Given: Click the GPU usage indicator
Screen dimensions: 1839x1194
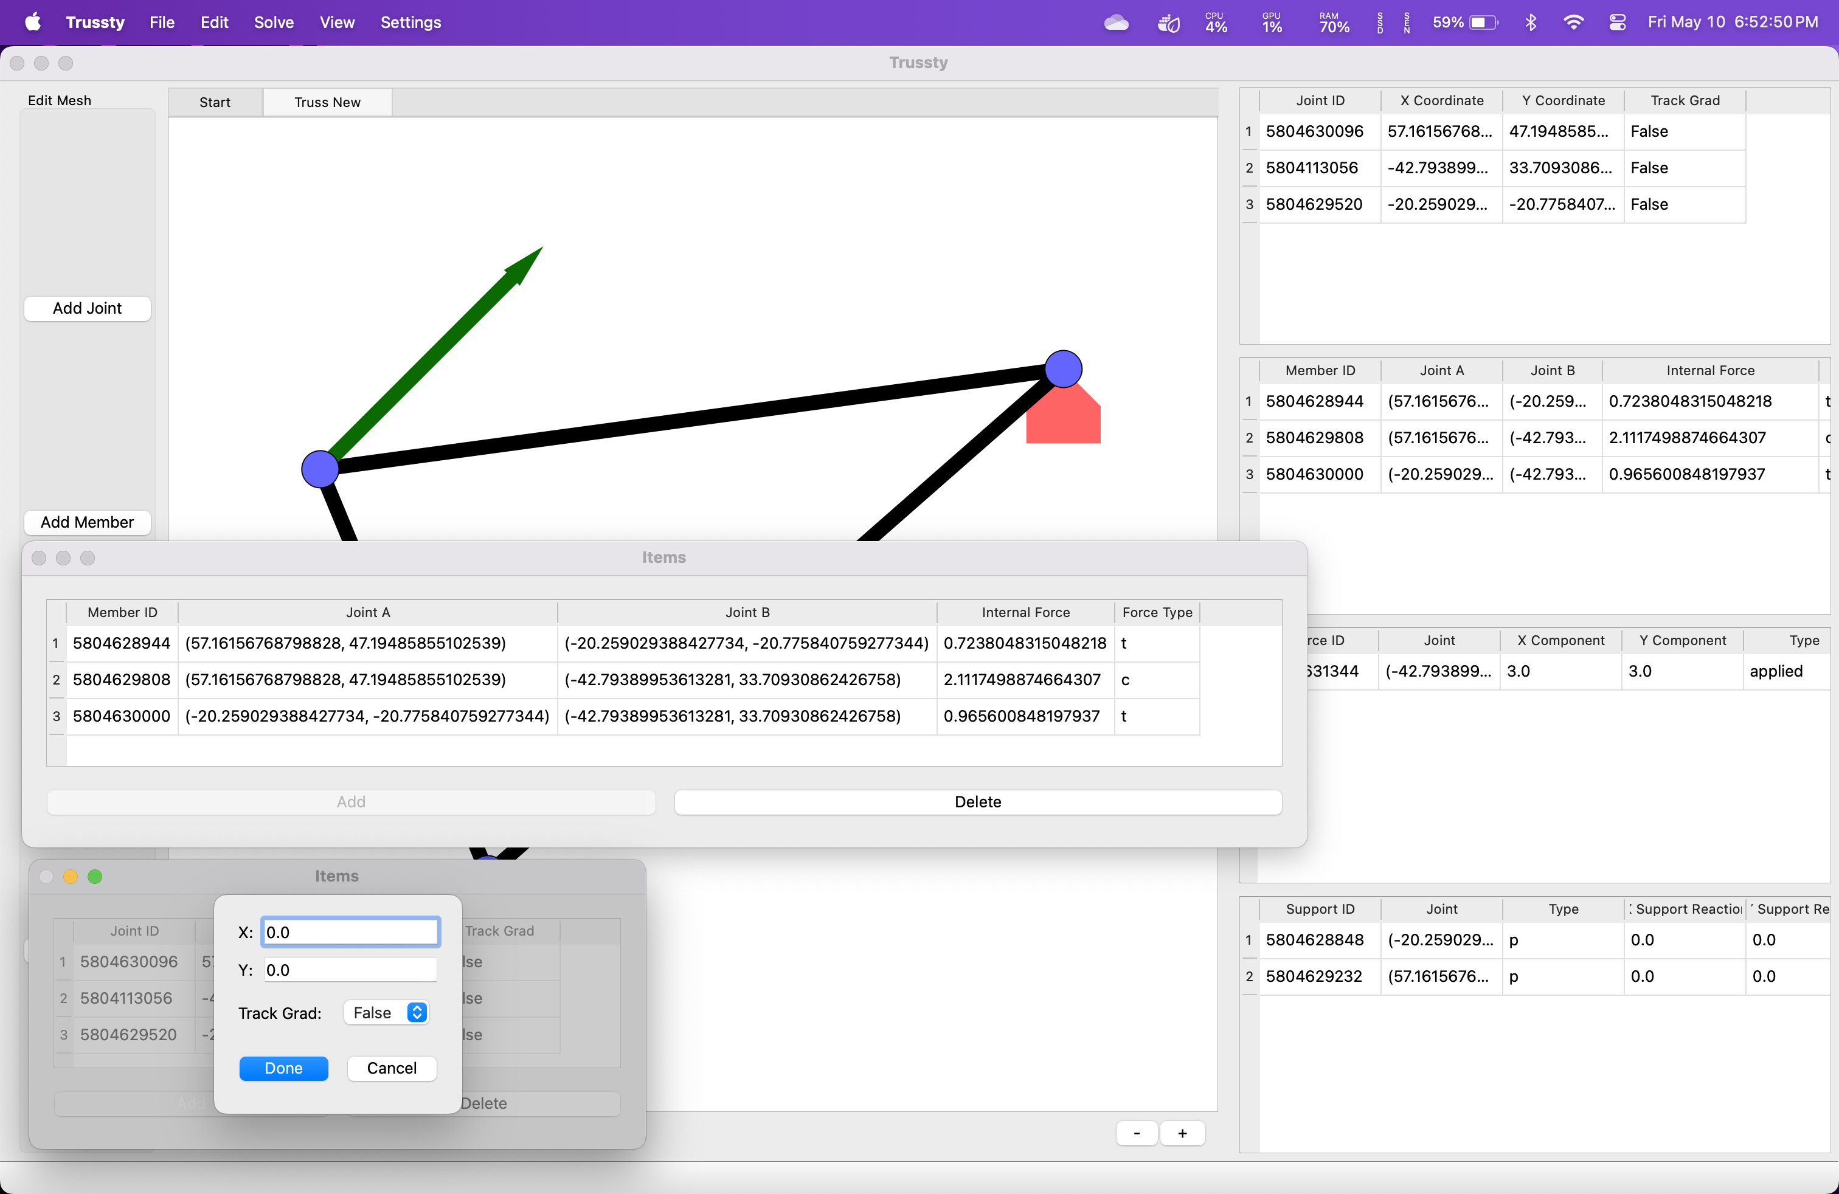Looking at the screenshot, I should [x=1272, y=22].
